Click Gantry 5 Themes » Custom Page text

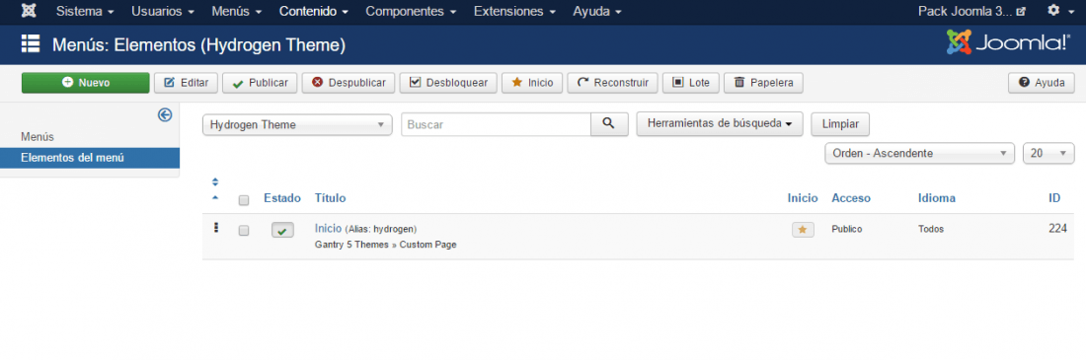(385, 245)
